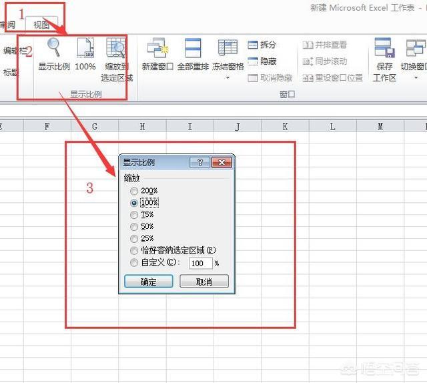The width and height of the screenshot is (427, 383).
Task: Click the Hide (隐藏) window icon
Action: 254,61
